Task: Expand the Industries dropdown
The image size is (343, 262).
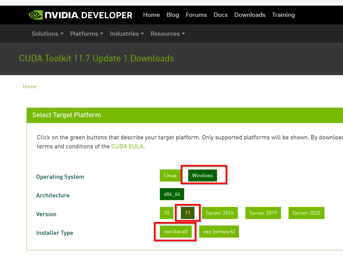Action: pyautogui.click(x=127, y=34)
